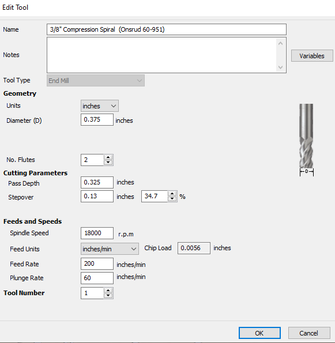Viewport: 335px width, 343px height.
Task: Open the Feed Units inches/min dropdown
Action: tap(110, 249)
